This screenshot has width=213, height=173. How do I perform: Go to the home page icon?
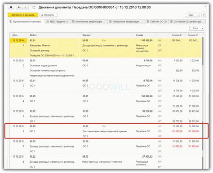(x=11, y=7)
